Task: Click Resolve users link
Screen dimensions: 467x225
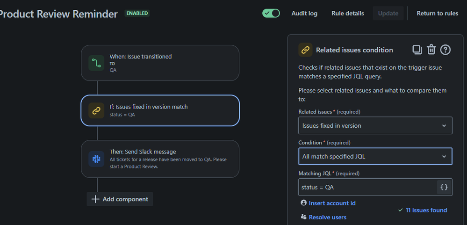Action: (x=327, y=217)
